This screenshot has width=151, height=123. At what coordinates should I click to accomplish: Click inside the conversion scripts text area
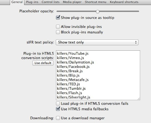click(x=98, y=75)
